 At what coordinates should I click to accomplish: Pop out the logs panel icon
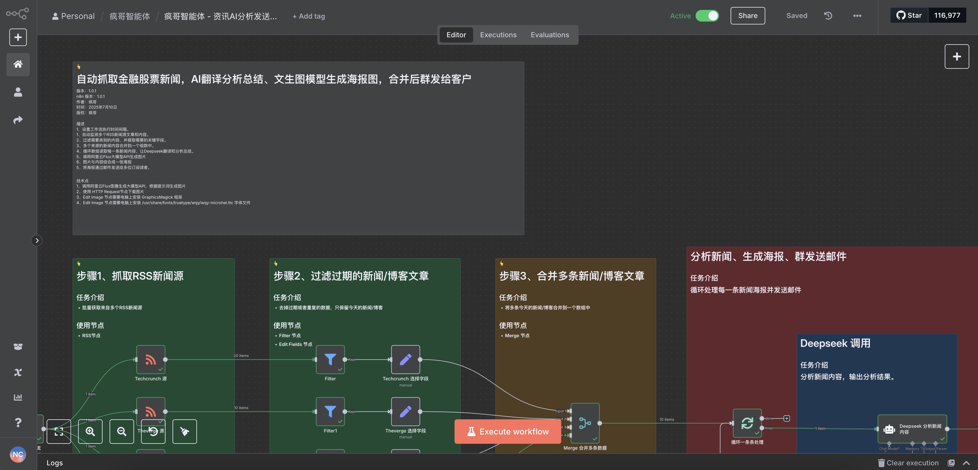point(951,463)
